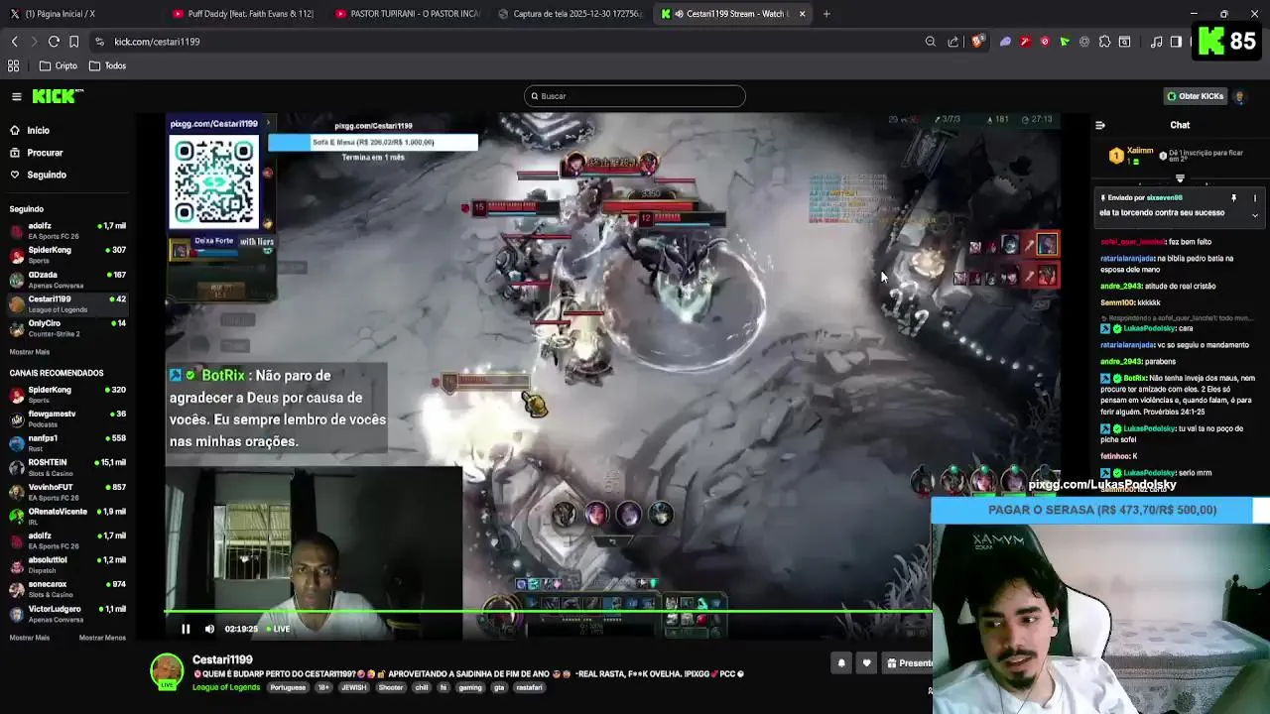Open media control music note icon

(1157, 42)
